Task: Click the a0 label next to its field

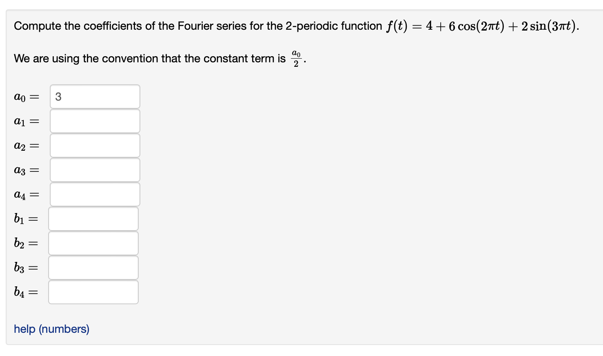Action: coord(25,97)
